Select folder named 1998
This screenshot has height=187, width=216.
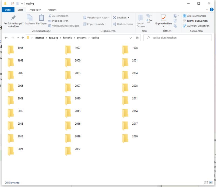pos(130,50)
